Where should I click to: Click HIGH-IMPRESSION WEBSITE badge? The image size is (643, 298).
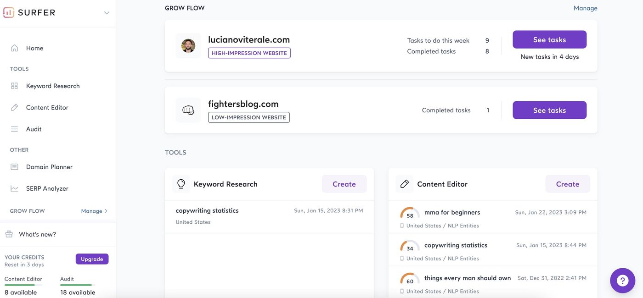click(x=249, y=53)
